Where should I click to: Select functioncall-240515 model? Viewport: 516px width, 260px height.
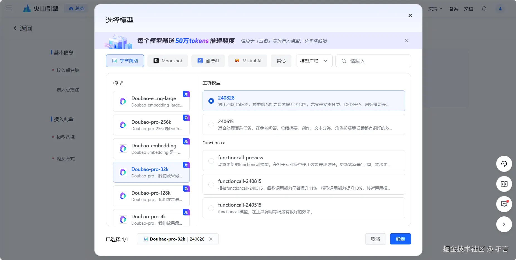211,208
